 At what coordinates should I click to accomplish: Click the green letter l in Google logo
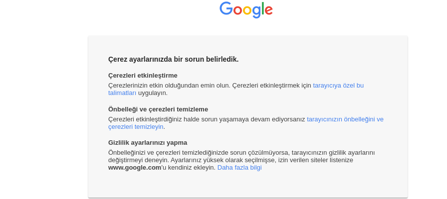point(263,8)
